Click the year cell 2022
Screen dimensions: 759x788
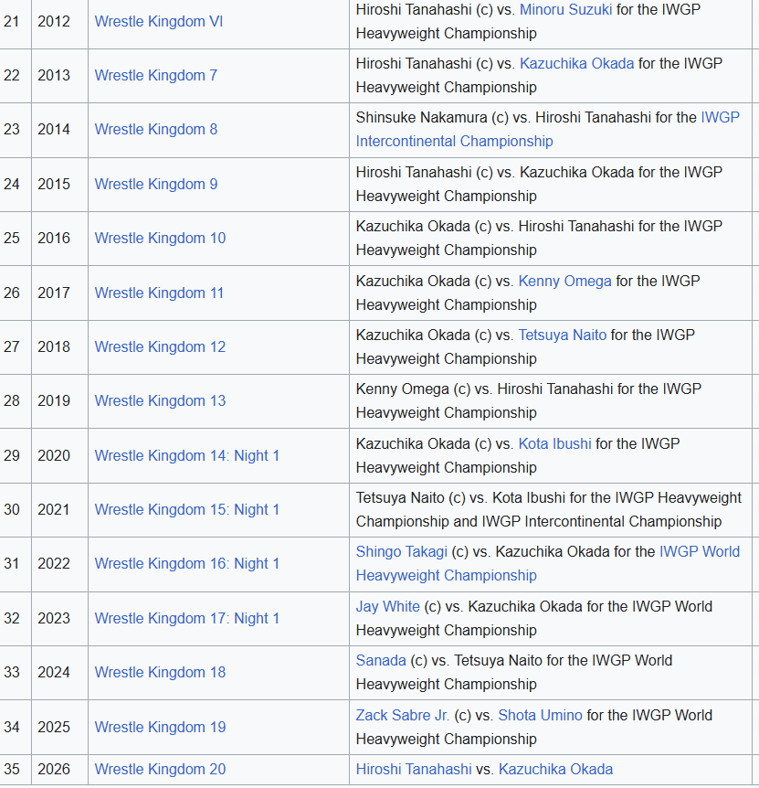pyautogui.click(x=59, y=564)
